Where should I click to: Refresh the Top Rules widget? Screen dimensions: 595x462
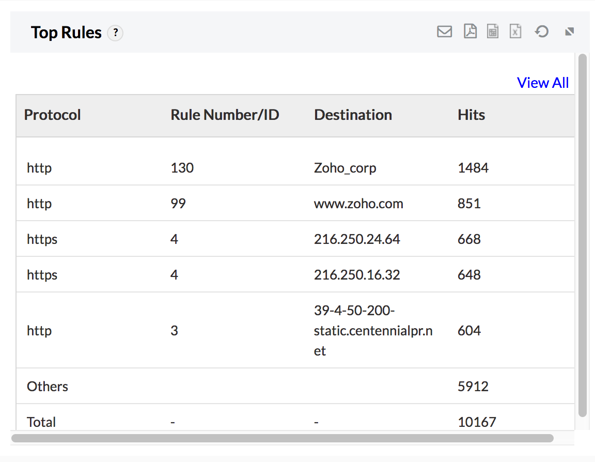tap(541, 32)
